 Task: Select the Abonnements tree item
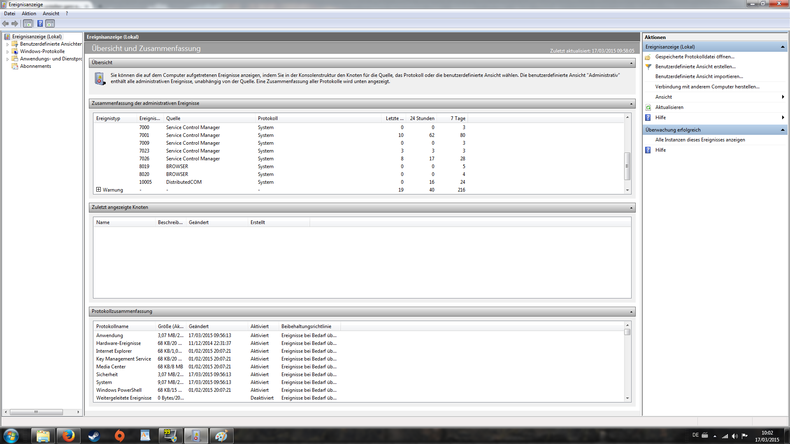click(35, 66)
